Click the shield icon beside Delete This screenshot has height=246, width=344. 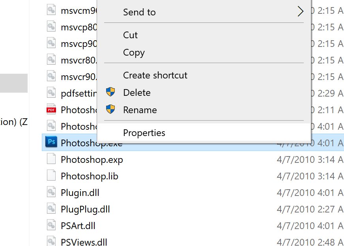tap(111, 92)
